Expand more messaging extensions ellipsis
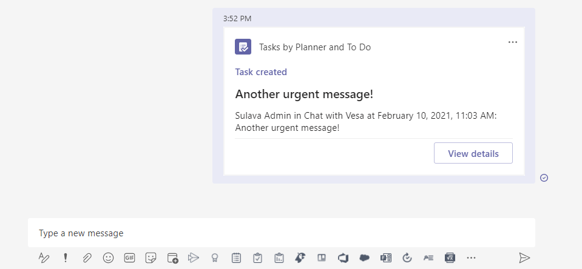The width and height of the screenshot is (582, 269). [x=472, y=257]
